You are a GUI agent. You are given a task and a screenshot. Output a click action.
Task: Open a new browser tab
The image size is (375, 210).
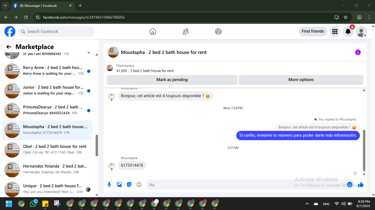tap(80, 5)
